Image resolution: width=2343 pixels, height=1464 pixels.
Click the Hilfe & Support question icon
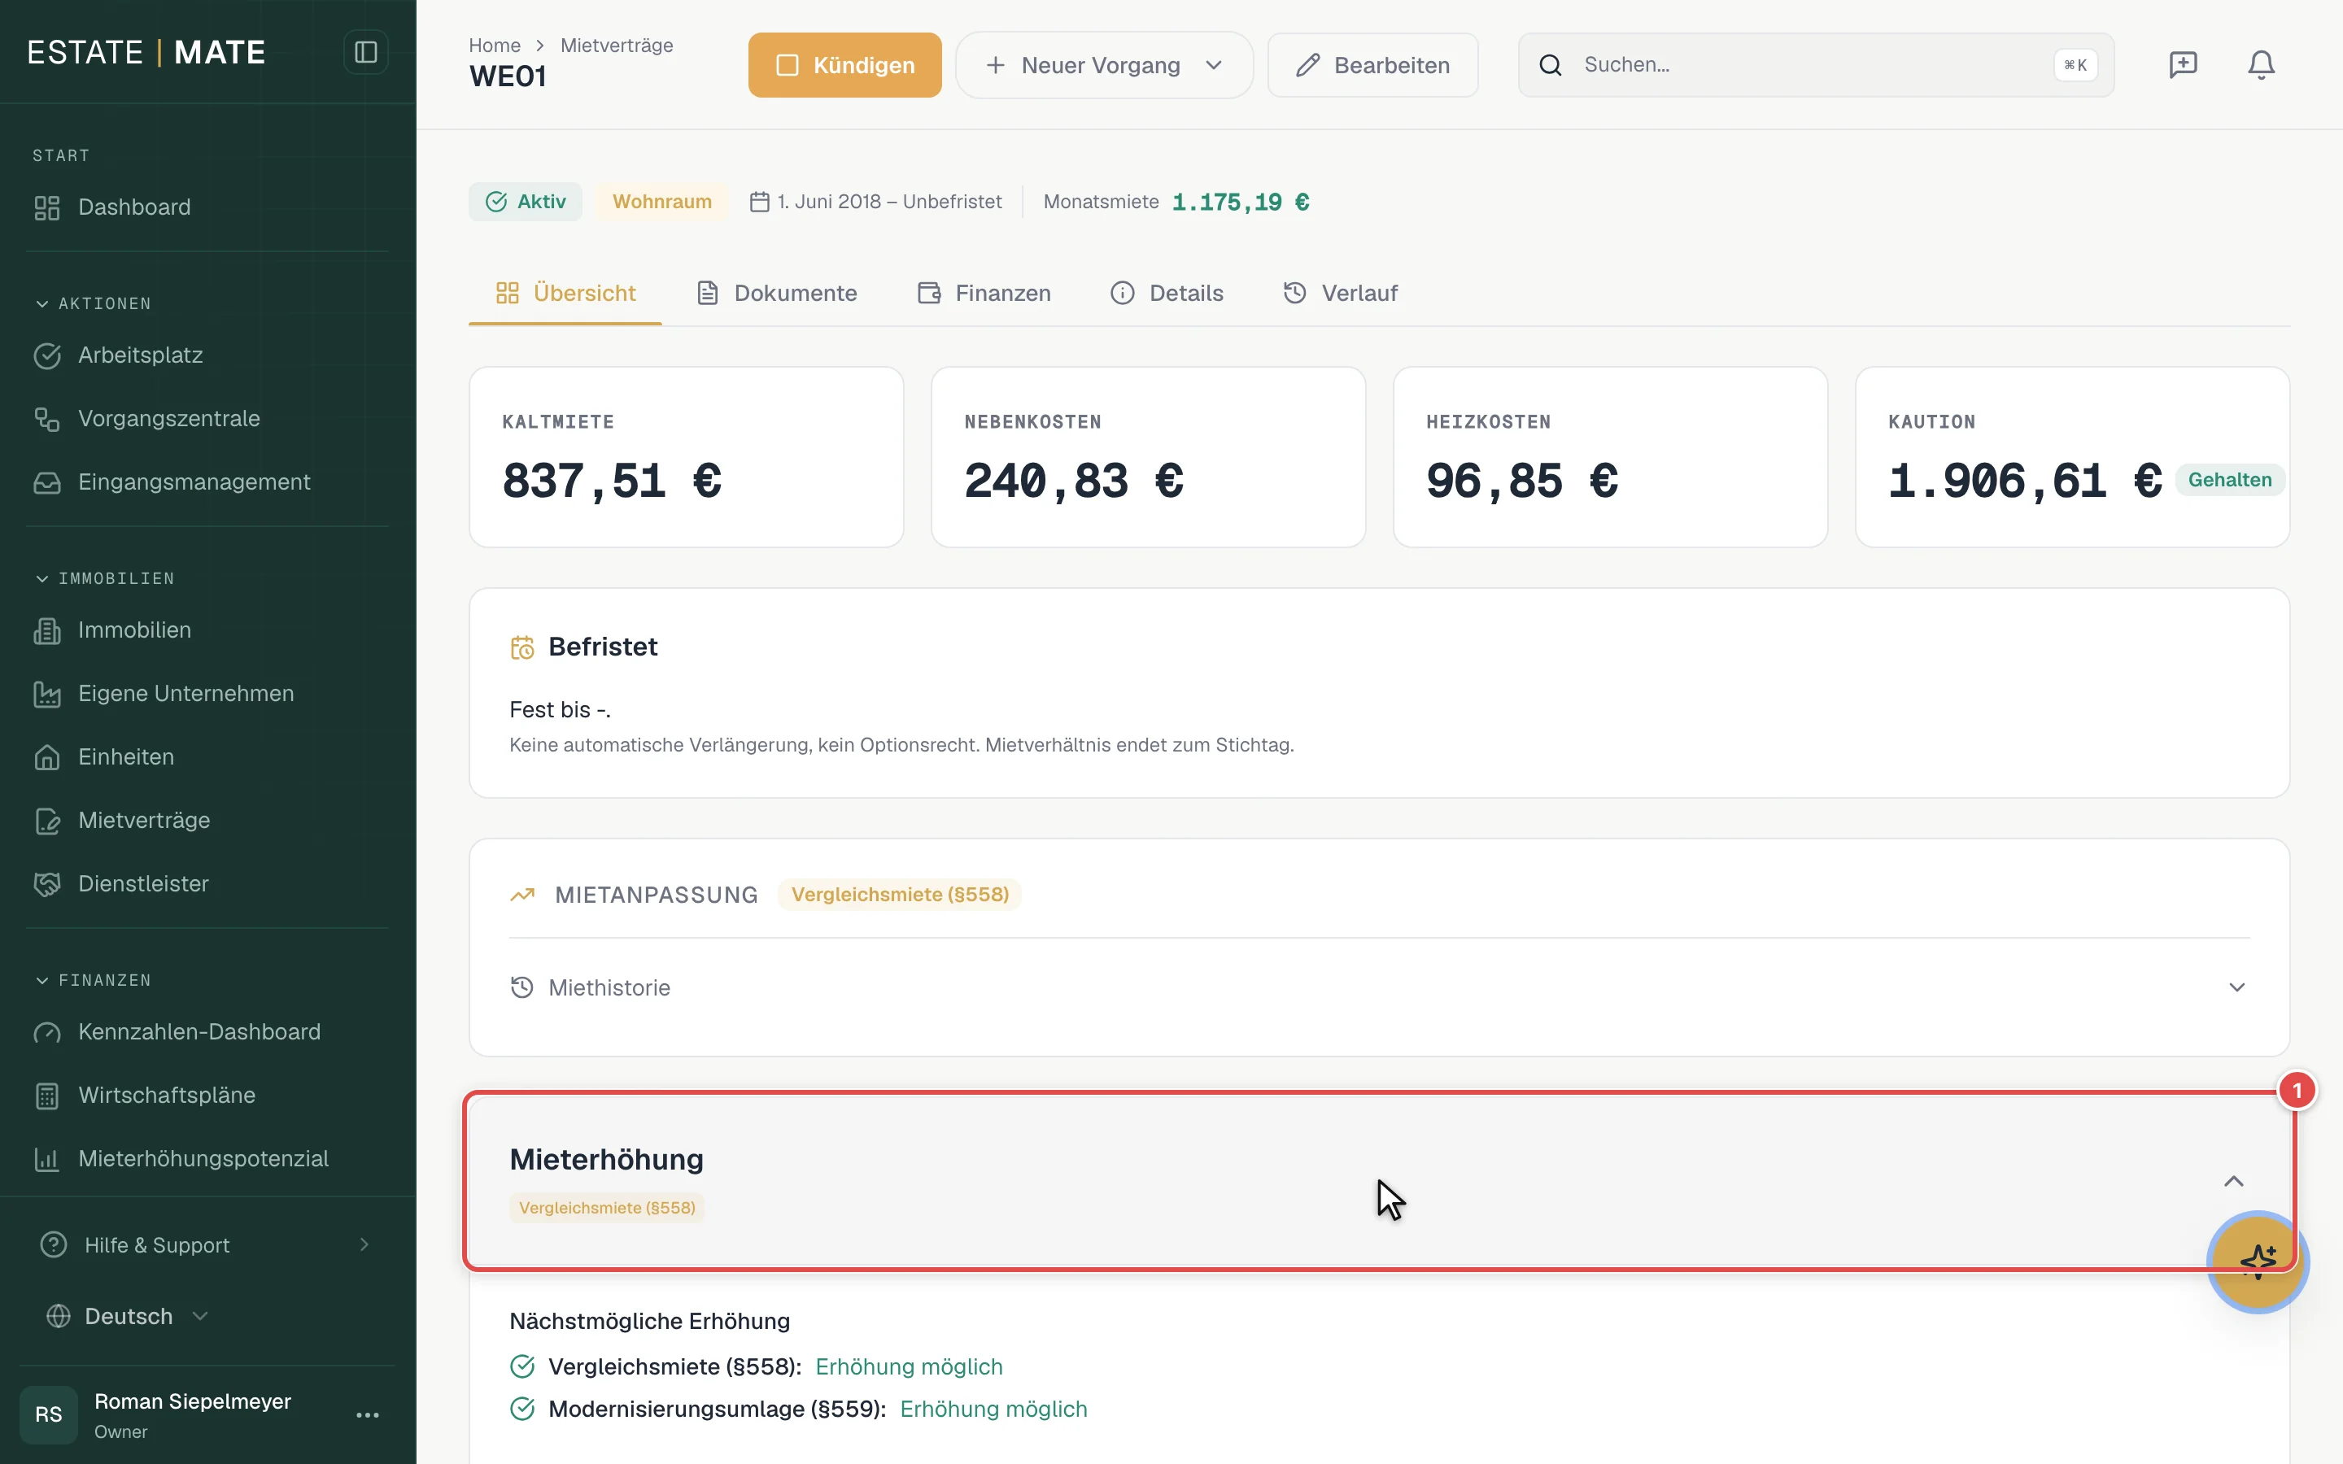(53, 1245)
